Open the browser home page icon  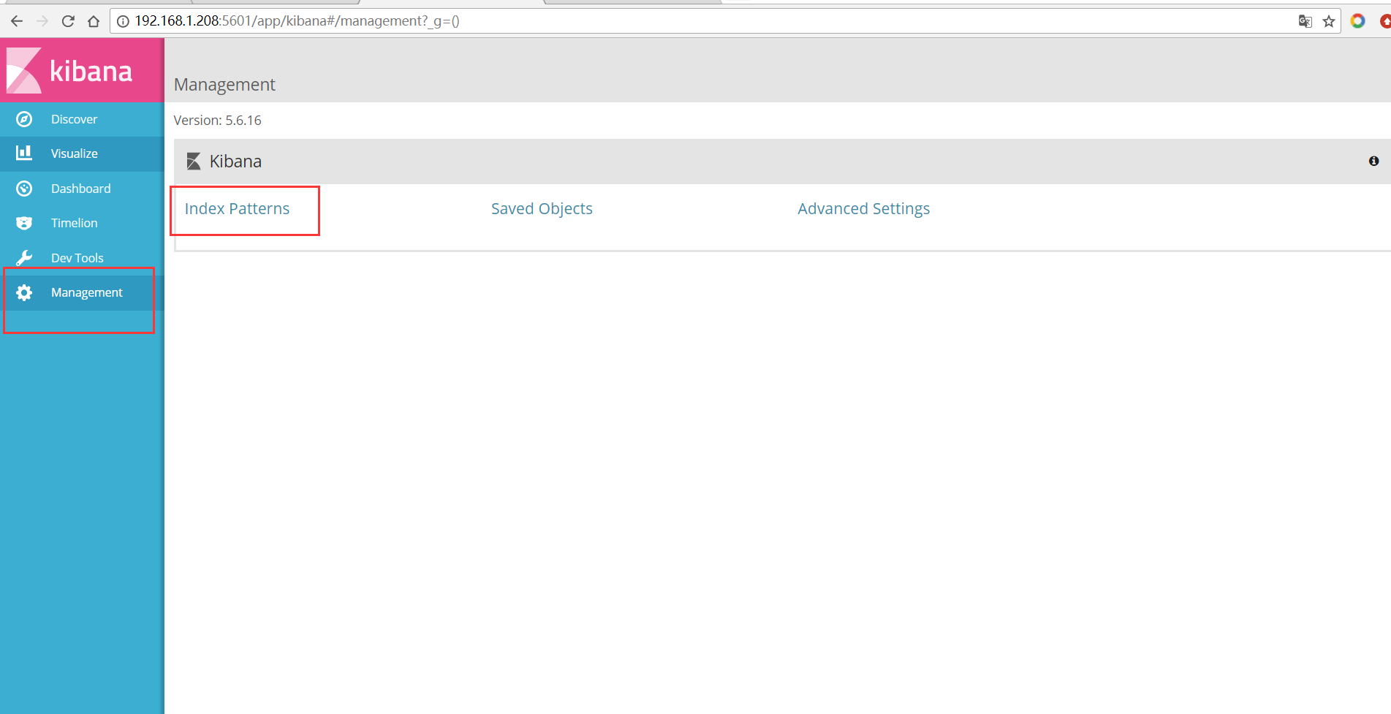pos(94,21)
